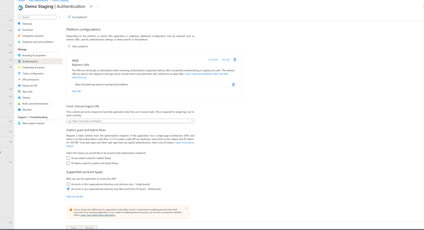Delete the kovalent callback redirect URI
Image resolution: width=424 pixels, height=230 pixels.
pyautogui.click(x=233, y=85)
